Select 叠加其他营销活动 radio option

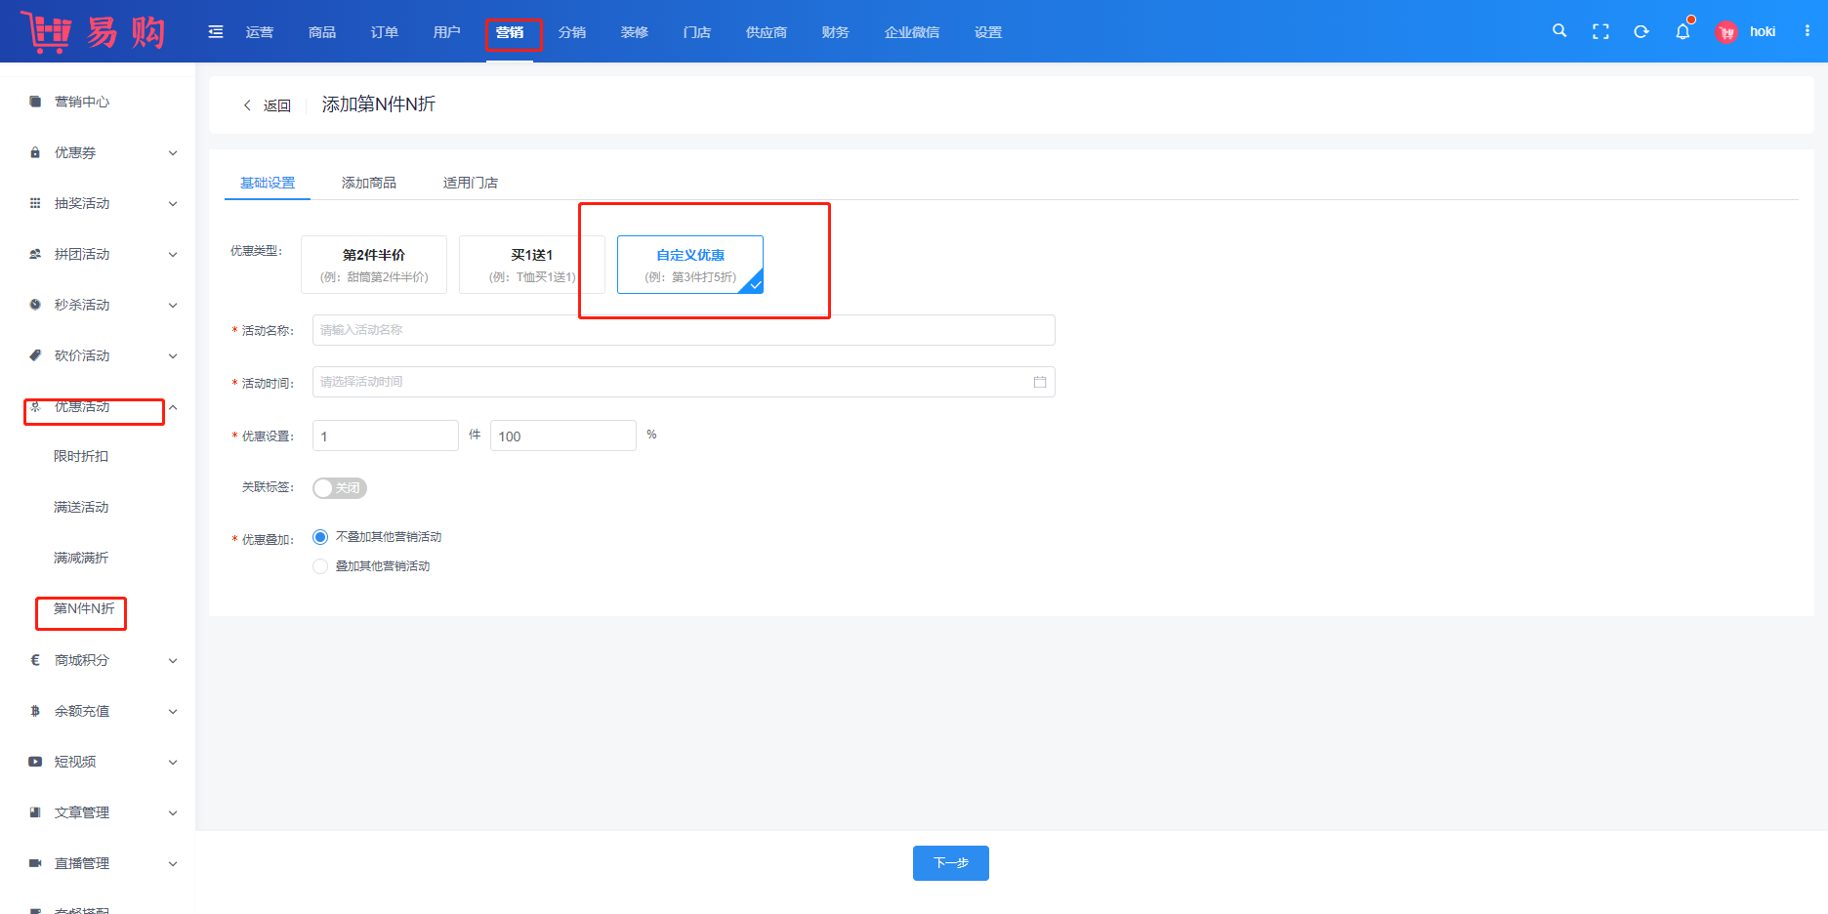pyautogui.click(x=320, y=566)
